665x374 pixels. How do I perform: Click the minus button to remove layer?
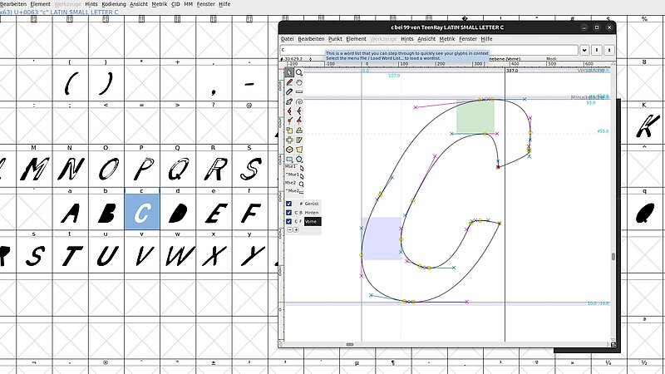[288, 230]
